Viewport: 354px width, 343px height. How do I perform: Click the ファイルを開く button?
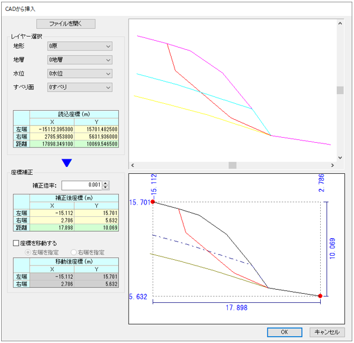click(x=66, y=24)
